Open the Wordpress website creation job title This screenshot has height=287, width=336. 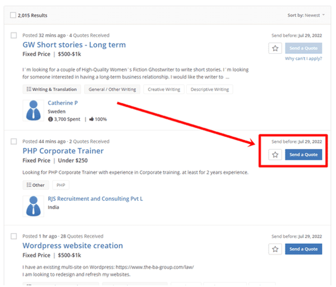73,246
